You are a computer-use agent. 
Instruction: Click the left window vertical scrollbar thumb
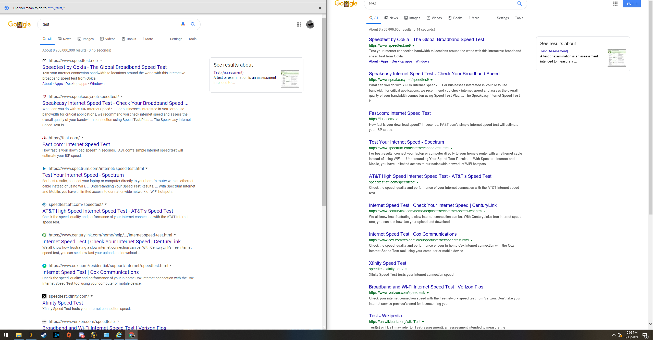tap(324, 112)
